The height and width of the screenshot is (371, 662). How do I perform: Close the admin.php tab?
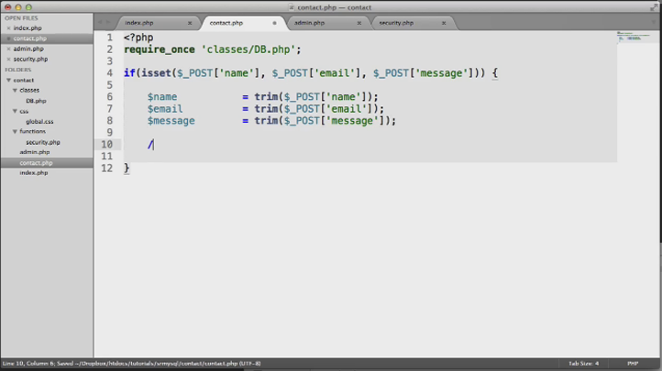pyautogui.click(x=359, y=23)
